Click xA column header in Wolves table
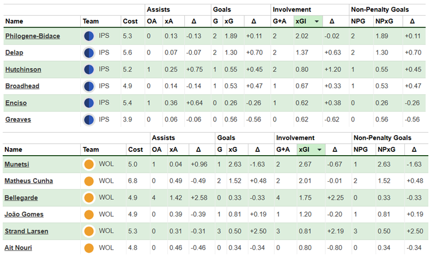The image size is (430, 257). [x=173, y=149]
